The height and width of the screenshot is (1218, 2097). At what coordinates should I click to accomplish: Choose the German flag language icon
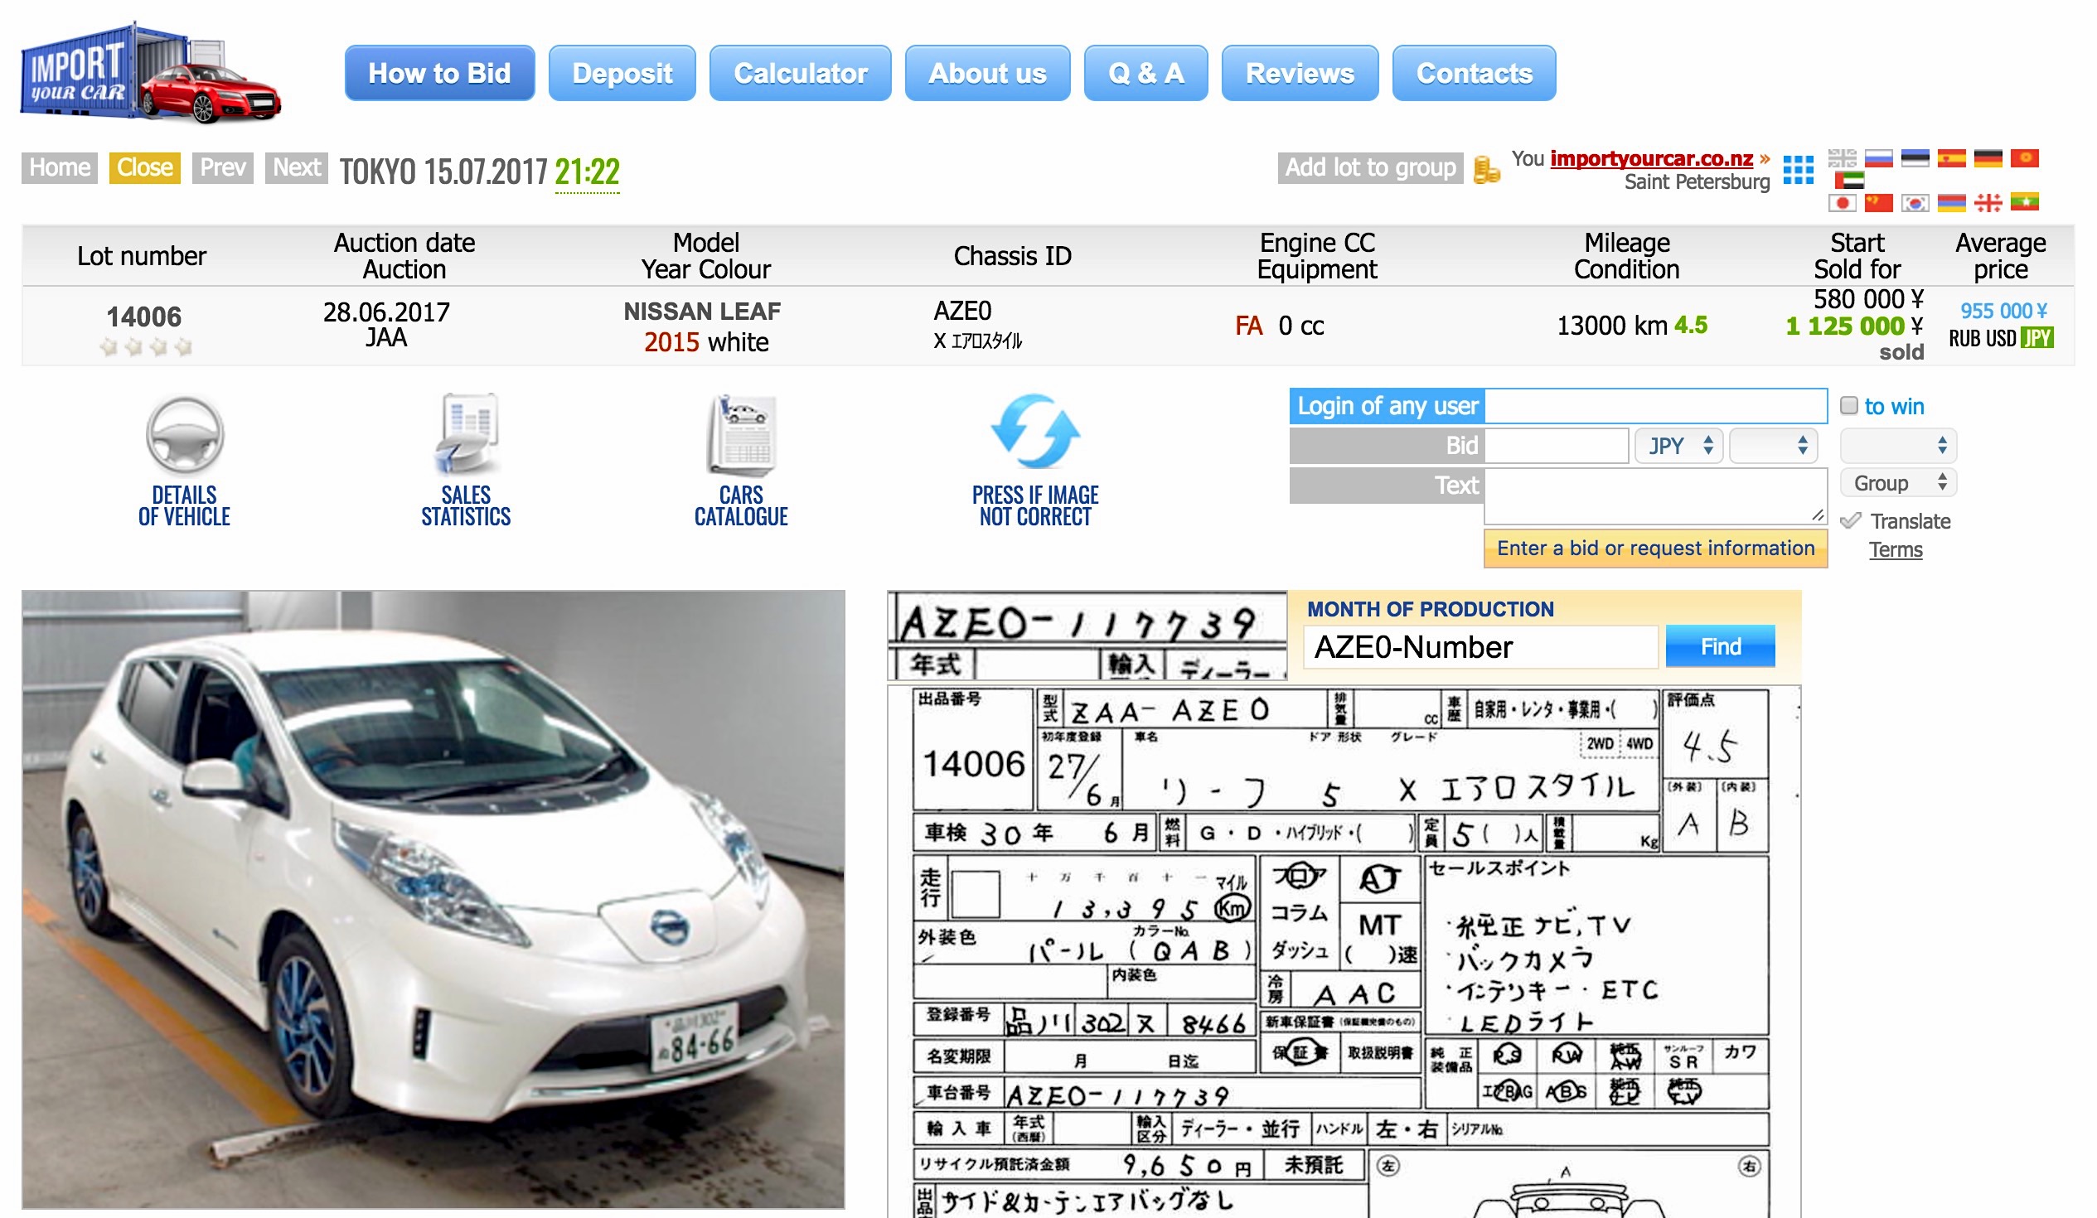click(x=1988, y=158)
